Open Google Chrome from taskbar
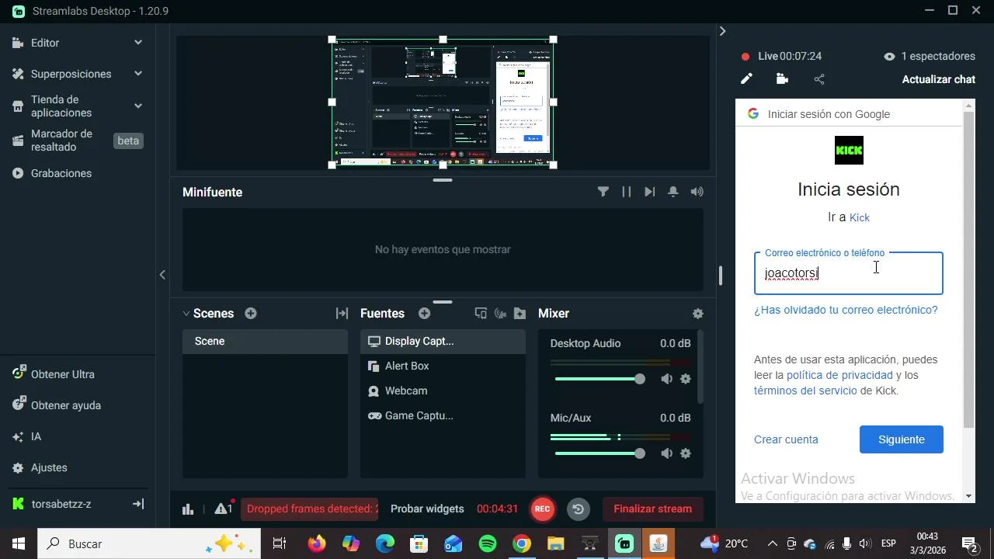 click(522, 543)
